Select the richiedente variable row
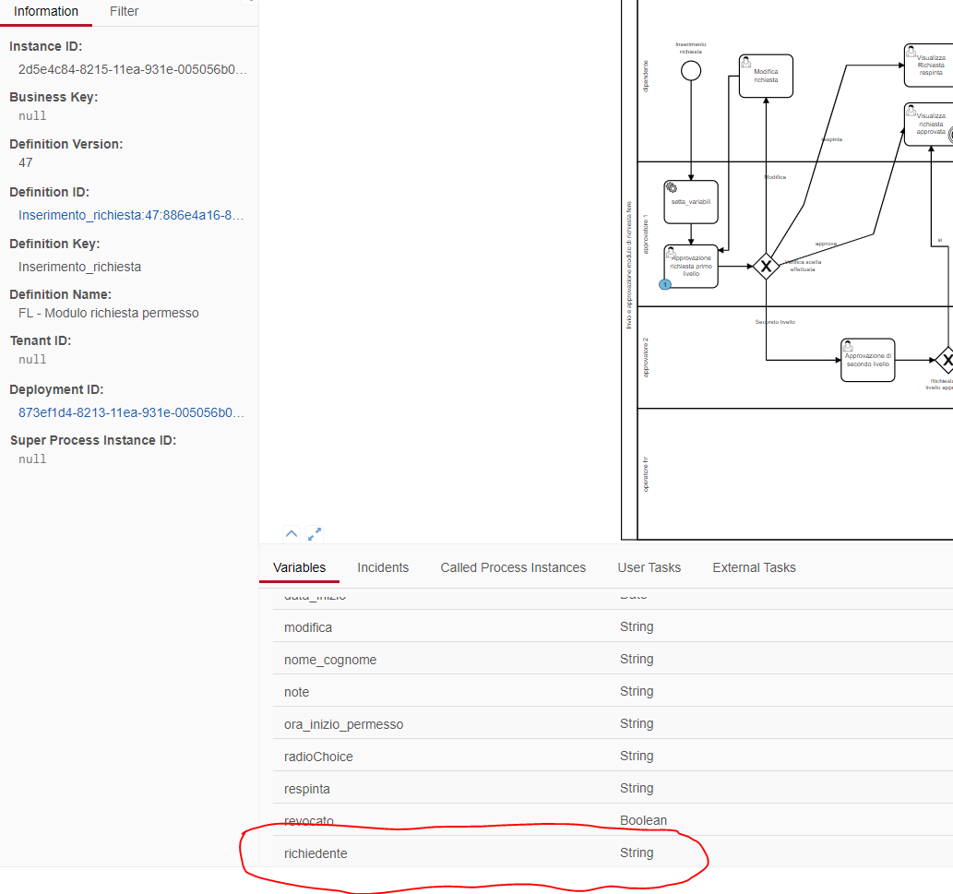953x894 pixels. point(316,852)
